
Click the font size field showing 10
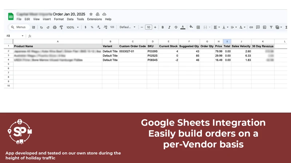pos(148,27)
